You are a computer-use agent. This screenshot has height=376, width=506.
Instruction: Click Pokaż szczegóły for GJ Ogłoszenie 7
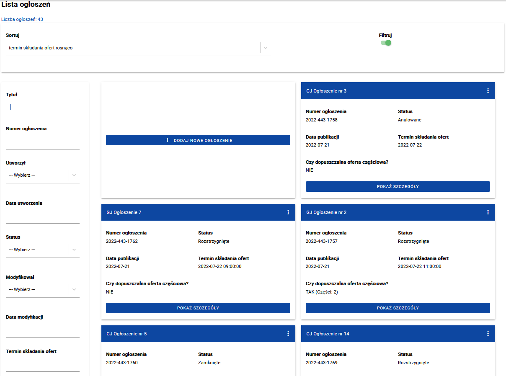click(198, 308)
